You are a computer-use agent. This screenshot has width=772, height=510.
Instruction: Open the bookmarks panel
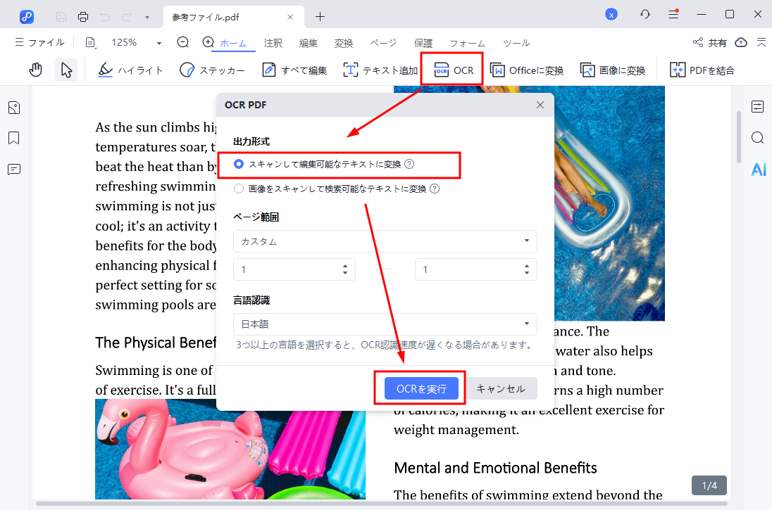(x=15, y=138)
